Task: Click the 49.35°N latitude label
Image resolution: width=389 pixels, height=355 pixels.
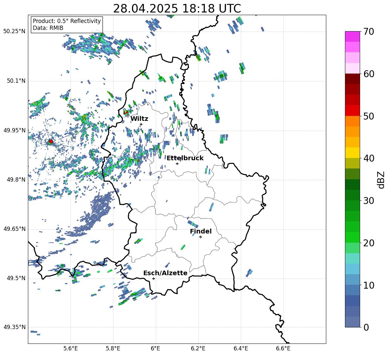Action: click(x=14, y=327)
